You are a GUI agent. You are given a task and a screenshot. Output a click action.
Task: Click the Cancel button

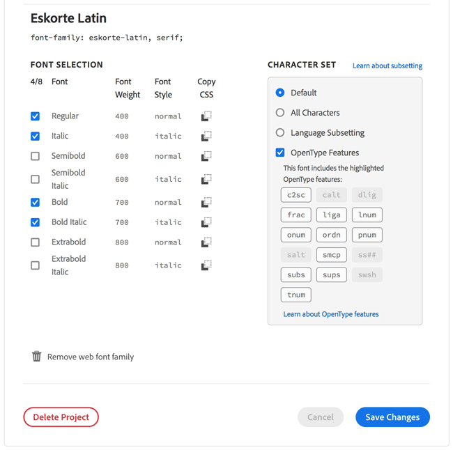tap(321, 417)
